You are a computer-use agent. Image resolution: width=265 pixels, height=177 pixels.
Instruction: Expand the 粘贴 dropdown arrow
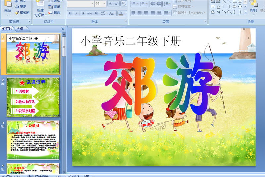[x=8, y=15]
